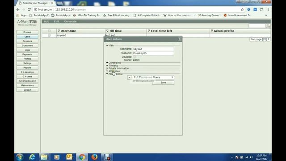This screenshot has width=286, height=161.
Task: Expand the Wireless section
Action: [x=107, y=66]
